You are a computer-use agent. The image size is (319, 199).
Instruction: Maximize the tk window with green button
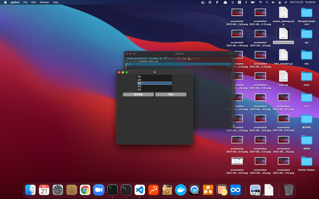click(127, 72)
